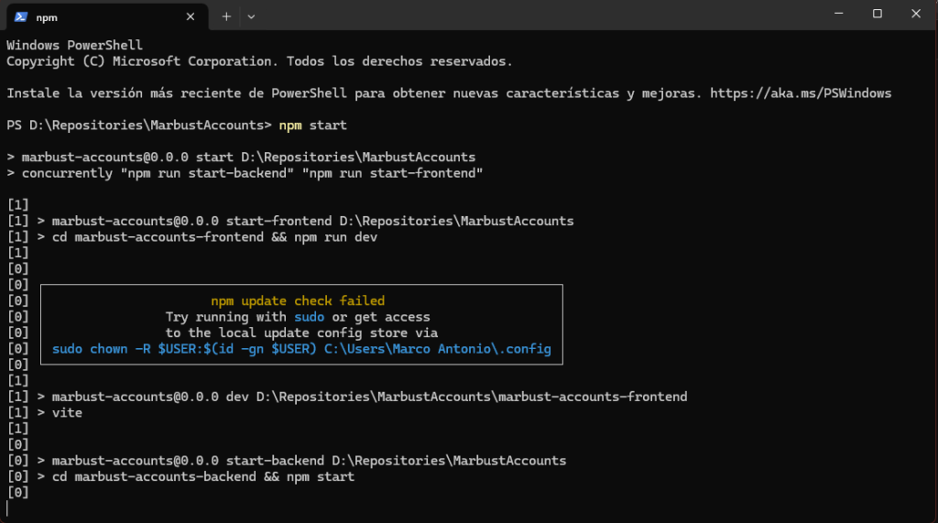This screenshot has width=938, height=523.
Task: Click the PowerShell icon on the npm tab
Action: point(21,16)
